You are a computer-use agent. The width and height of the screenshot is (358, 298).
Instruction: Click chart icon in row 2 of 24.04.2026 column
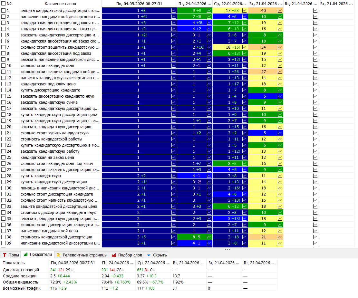(209, 17)
